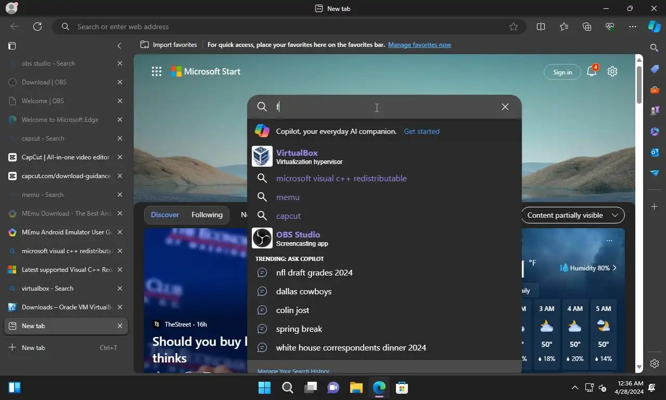Close the 'Download | OBS' tab
Viewport: 666px width, 400px height.
[x=120, y=82]
